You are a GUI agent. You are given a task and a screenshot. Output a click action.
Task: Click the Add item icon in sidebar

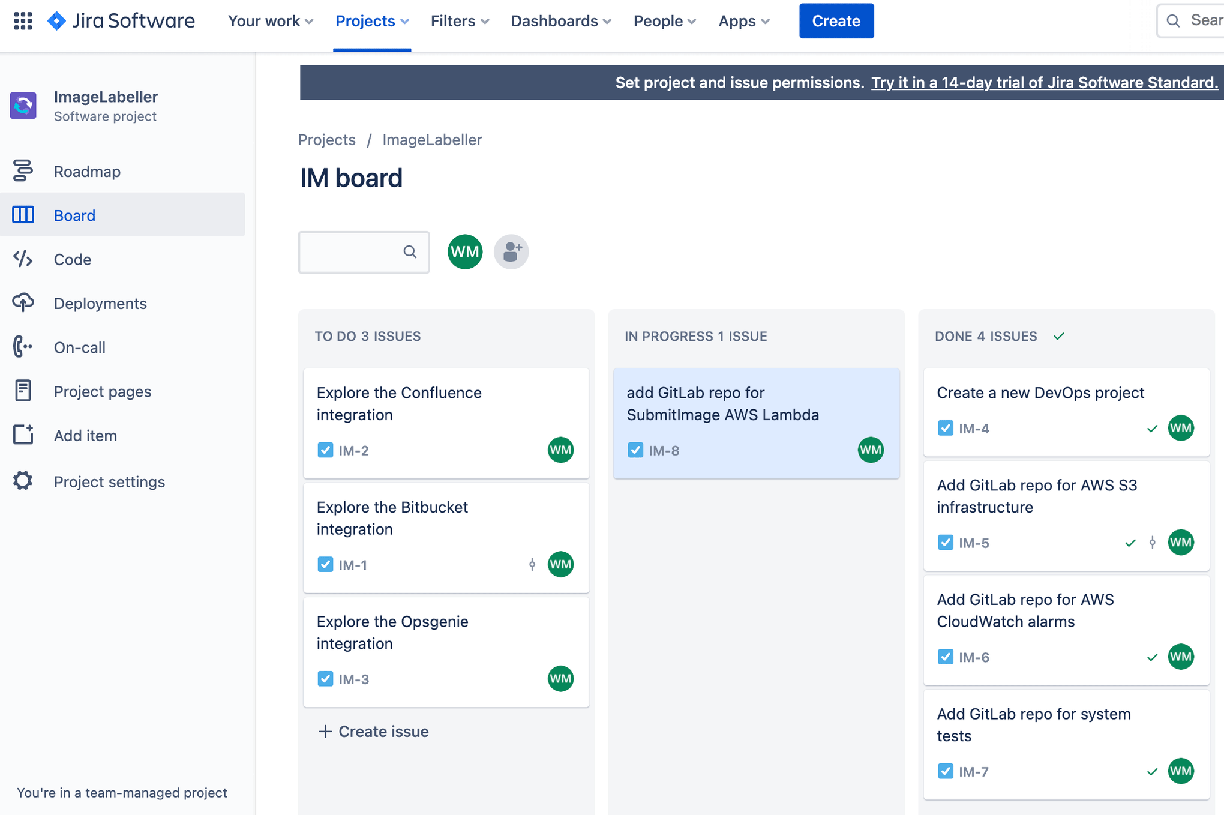coord(23,435)
